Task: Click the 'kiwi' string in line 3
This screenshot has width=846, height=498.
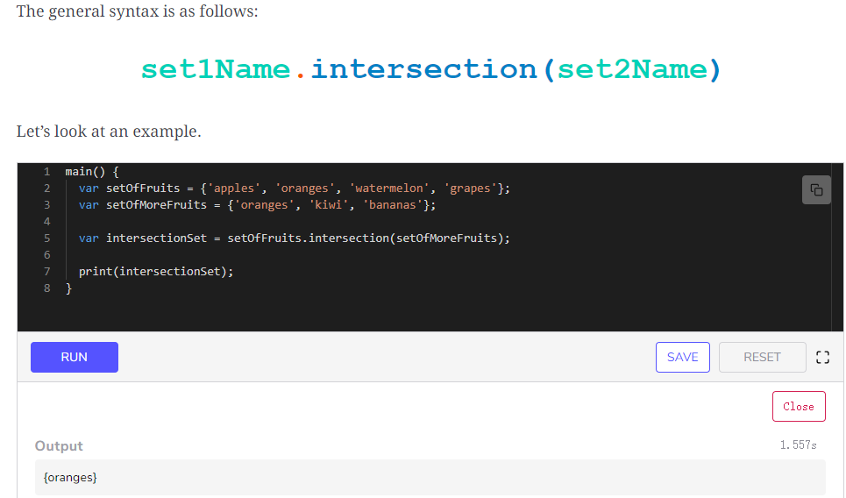Action: pos(328,205)
